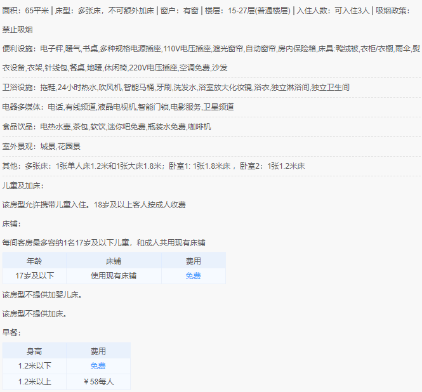The image size is (422, 392).
Task: Click the 入住人数：可入住3人 text
Action: [x=333, y=11]
